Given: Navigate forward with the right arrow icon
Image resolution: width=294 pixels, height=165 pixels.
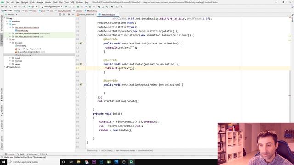Looking at the screenshot, I should click(19, 6).
